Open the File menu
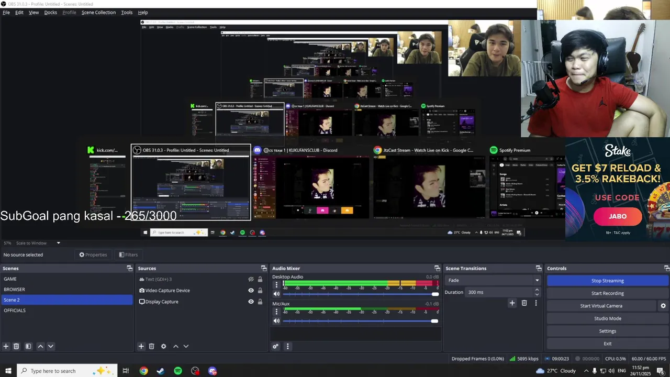This screenshot has width=670, height=377. (6, 12)
